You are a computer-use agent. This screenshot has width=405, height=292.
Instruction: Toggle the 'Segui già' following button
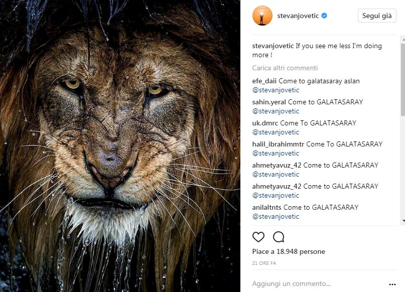(x=377, y=16)
